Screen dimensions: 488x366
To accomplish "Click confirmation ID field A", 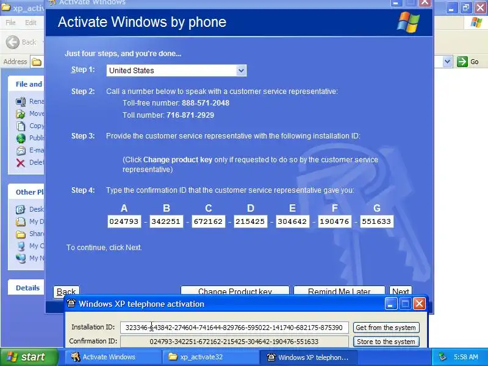I will pos(124,221).
